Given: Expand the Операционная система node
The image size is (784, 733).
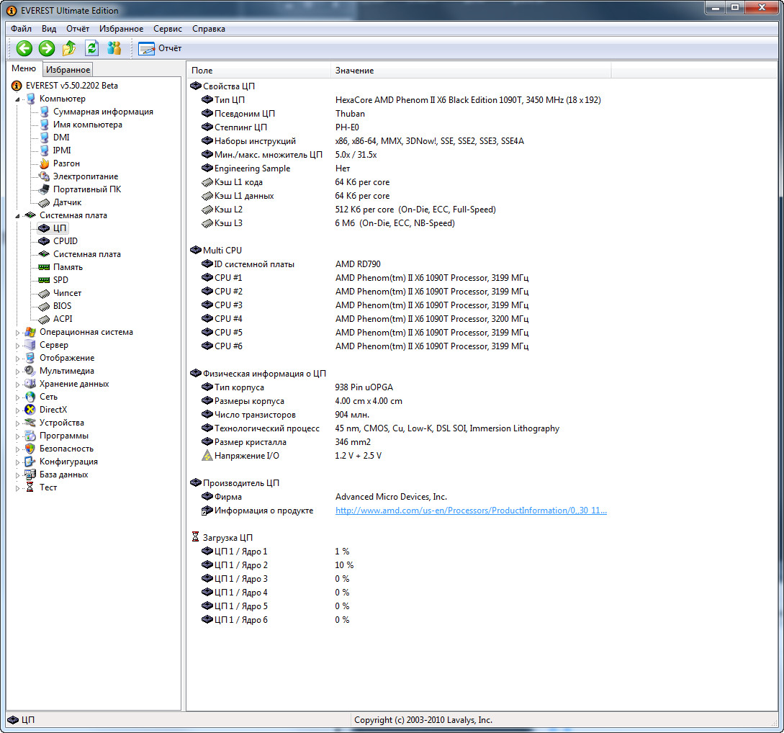Looking at the screenshot, I should [17, 333].
